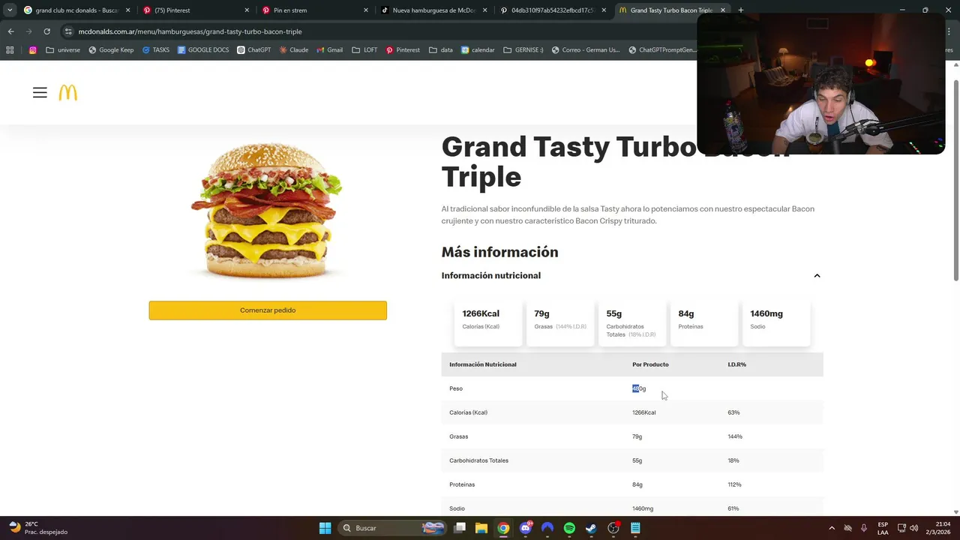
Task: Open the GOOGLE DOCS bookmark
Action: 203,50
